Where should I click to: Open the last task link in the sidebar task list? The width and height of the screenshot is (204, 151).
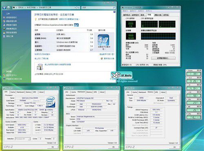(10, 36)
